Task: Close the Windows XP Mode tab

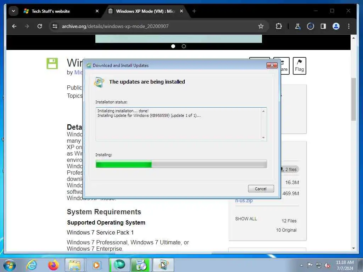Action: [181, 11]
